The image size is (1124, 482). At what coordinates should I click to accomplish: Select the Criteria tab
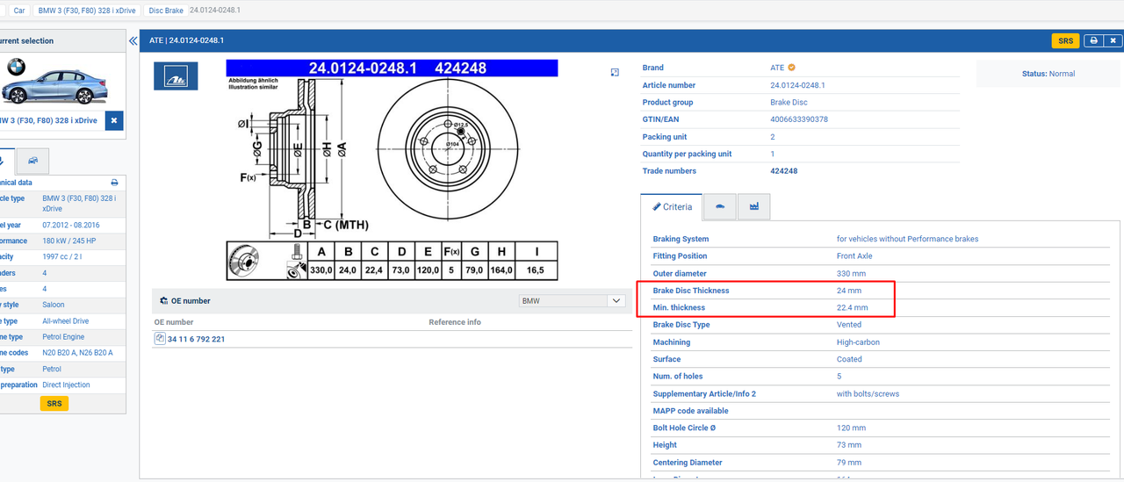(672, 206)
